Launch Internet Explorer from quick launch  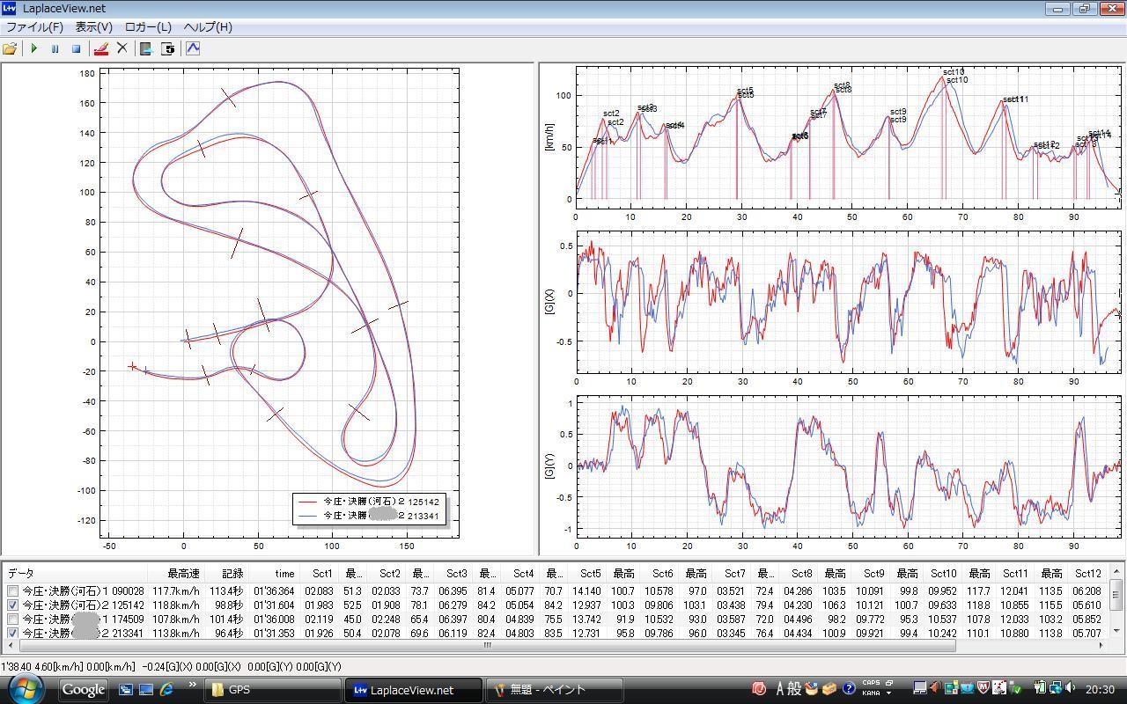click(166, 690)
